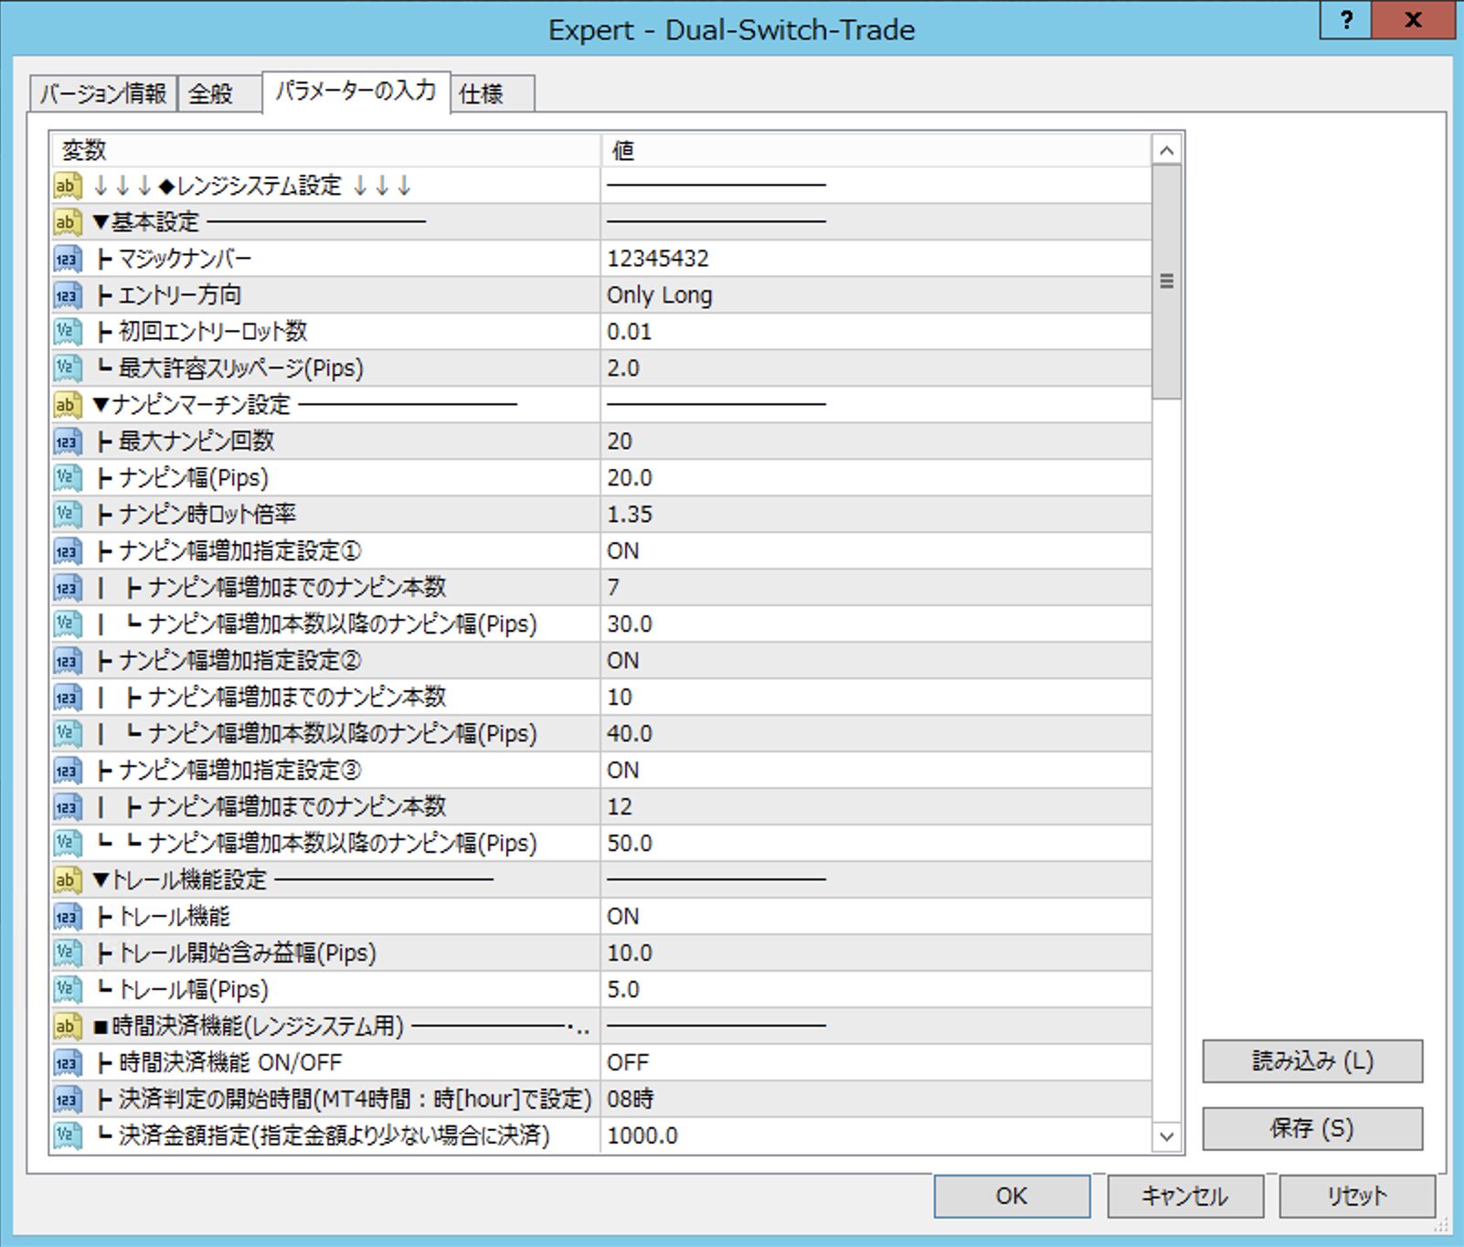Viewport: 1464px width, 1247px height.
Task: Click the icon beside ナンピン時ロット倍率
Action: (67, 515)
